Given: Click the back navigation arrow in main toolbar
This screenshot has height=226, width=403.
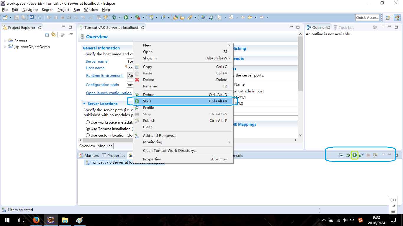Looking at the screenshot, I should tap(250, 18).
